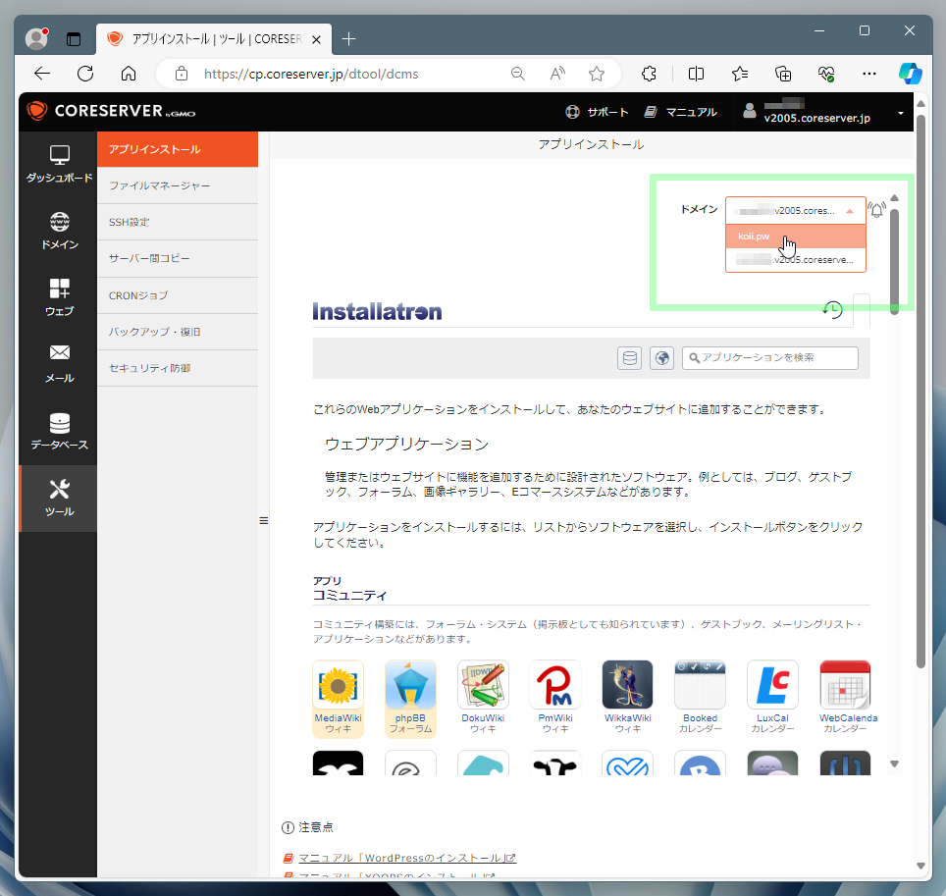Activate Read aloud icon
The height and width of the screenshot is (896, 946).
pyautogui.click(x=557, y=74)
